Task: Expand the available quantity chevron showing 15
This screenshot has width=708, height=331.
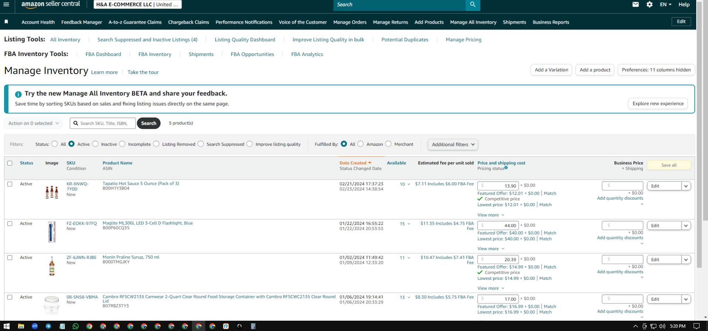Action: coord(409,224)
